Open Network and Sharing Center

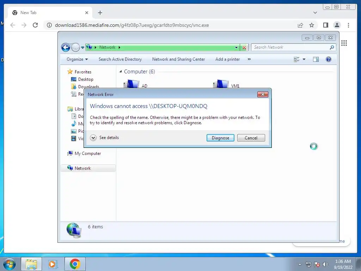178,59
